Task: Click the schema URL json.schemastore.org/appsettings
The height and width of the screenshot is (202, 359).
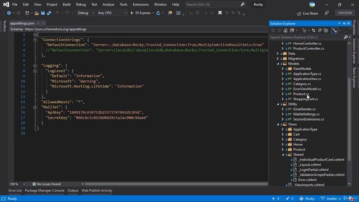Action: point(56,29)
